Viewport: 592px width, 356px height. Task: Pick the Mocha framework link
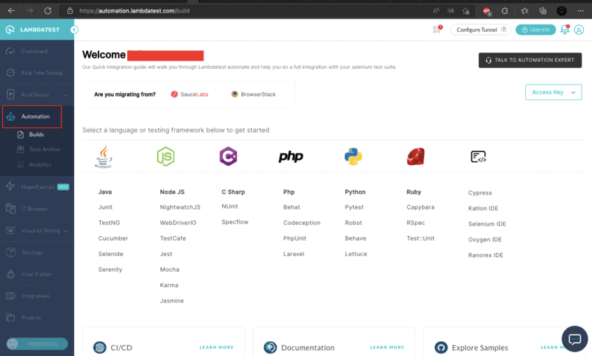pos(169,269)
